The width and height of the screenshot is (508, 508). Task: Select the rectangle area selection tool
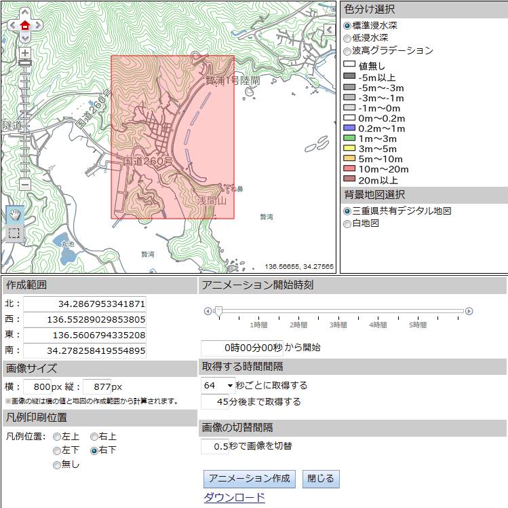[x=14, y=233]
